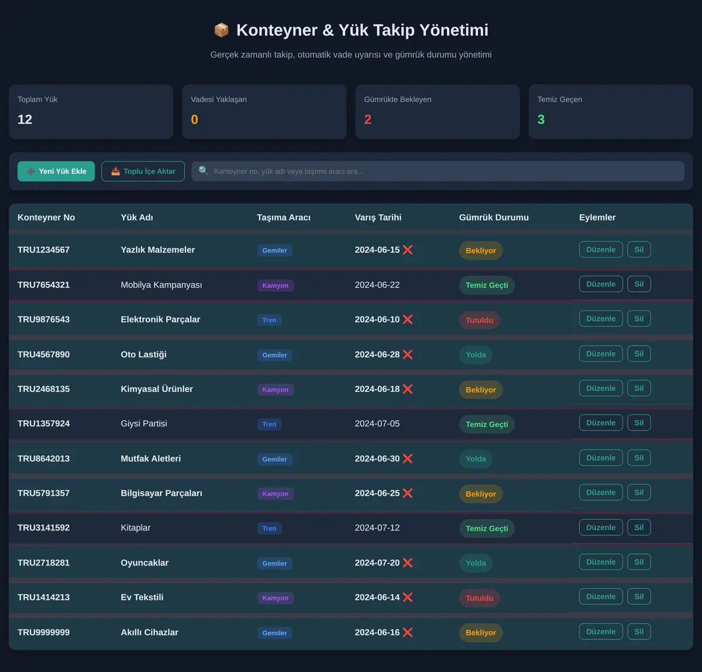
Task: Click the Gümrük Durumu column header
Action: pos(494,218)
